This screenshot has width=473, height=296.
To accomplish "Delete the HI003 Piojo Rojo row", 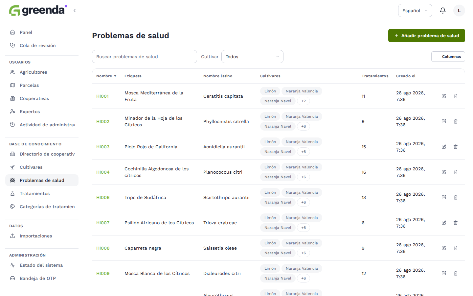I will 456,147.
